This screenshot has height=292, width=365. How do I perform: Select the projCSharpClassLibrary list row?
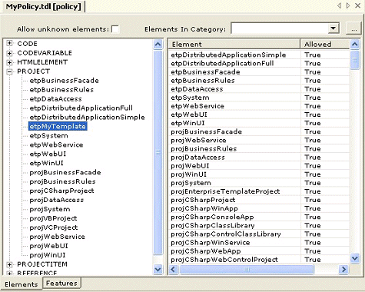pyautogui.click(x=259, y=225)
